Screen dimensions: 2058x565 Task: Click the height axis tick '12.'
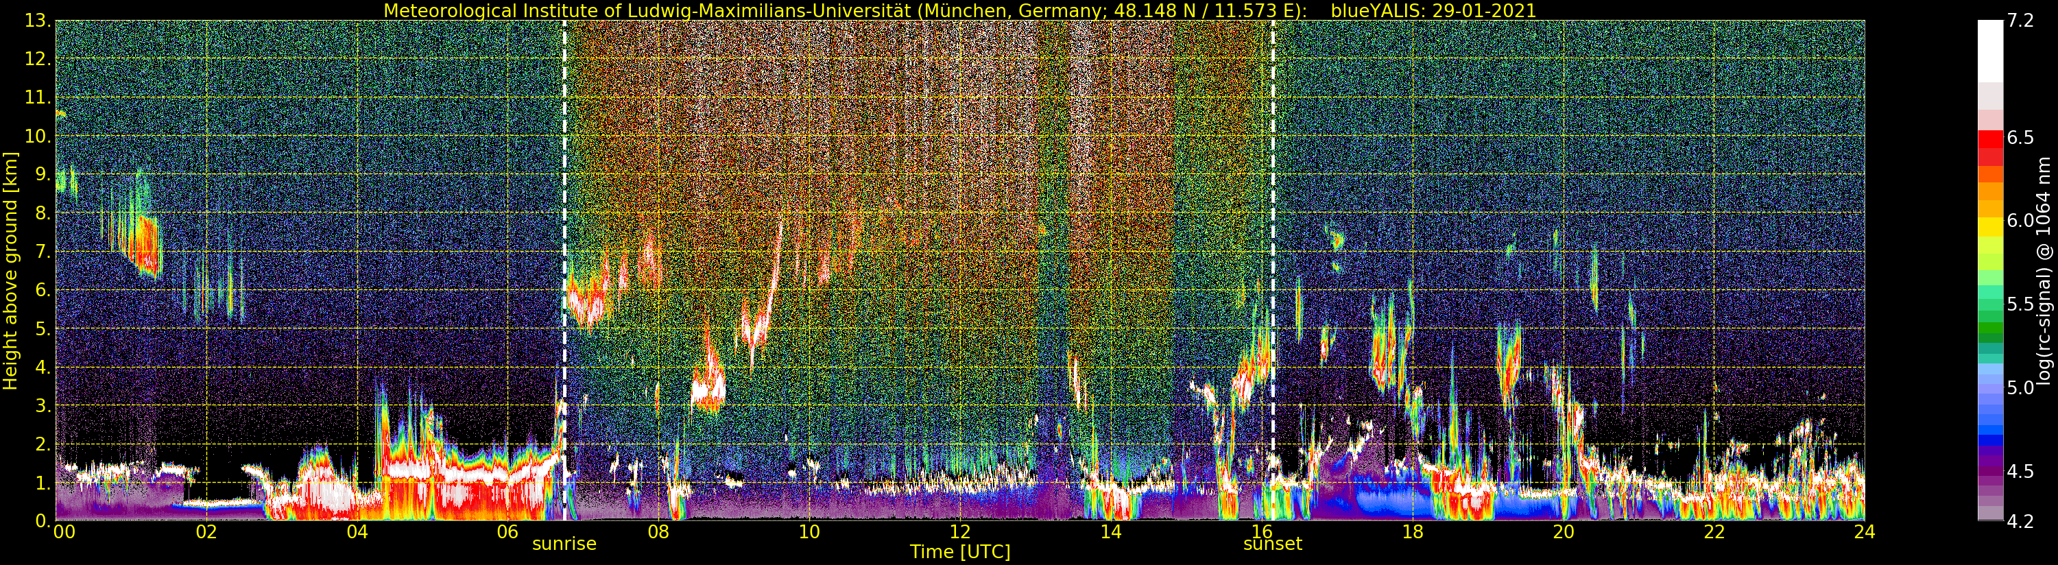click(38, 60)
